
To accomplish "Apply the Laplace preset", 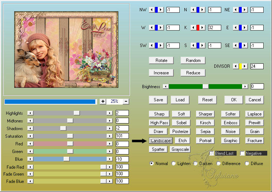I will 254,114.
